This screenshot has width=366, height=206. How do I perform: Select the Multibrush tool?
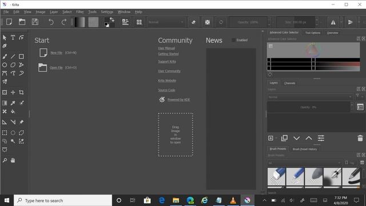5,82
